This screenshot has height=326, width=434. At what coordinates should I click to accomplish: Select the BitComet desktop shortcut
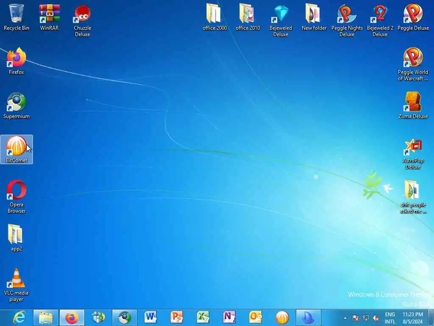click(17, 149)
